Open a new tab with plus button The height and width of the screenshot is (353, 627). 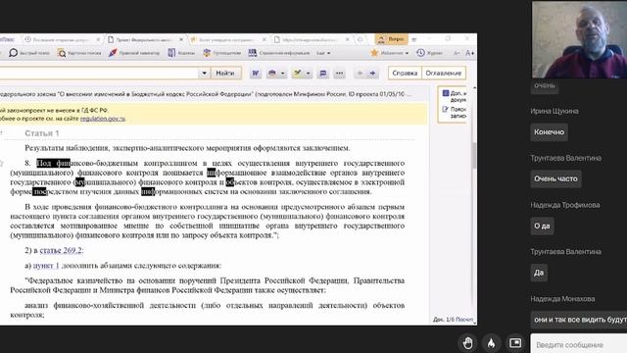(361, 39)
